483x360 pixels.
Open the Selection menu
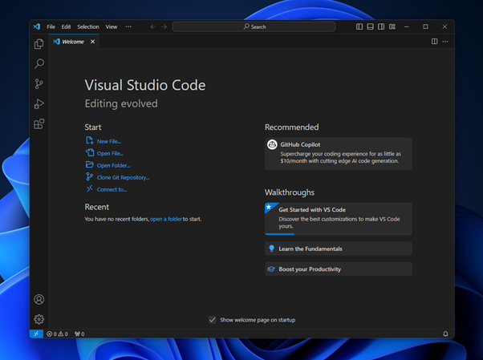click(88, 26)
